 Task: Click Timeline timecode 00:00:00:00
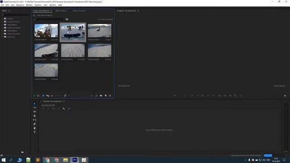point(48,105)
